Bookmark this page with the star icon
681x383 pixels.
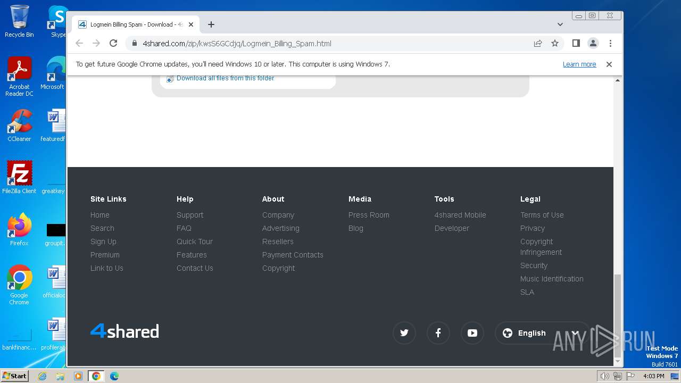[555, 43]
